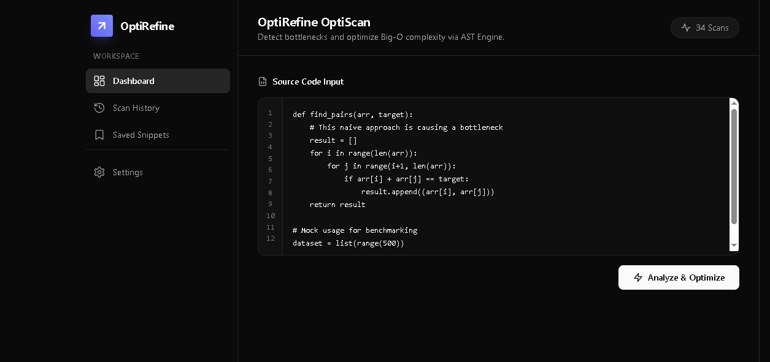Click the OptiRefine brand name in the sidebar

click(x=147, y=26)
